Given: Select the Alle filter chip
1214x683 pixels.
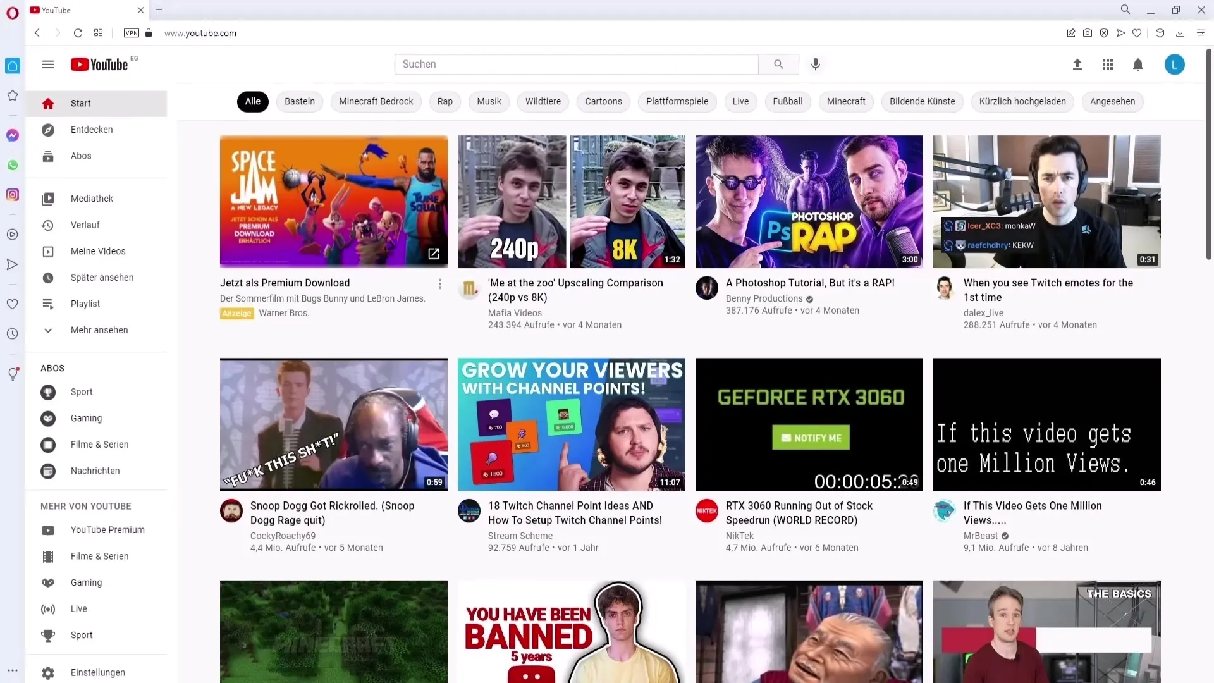Looking at the screenshot, I should coord(253,101).
